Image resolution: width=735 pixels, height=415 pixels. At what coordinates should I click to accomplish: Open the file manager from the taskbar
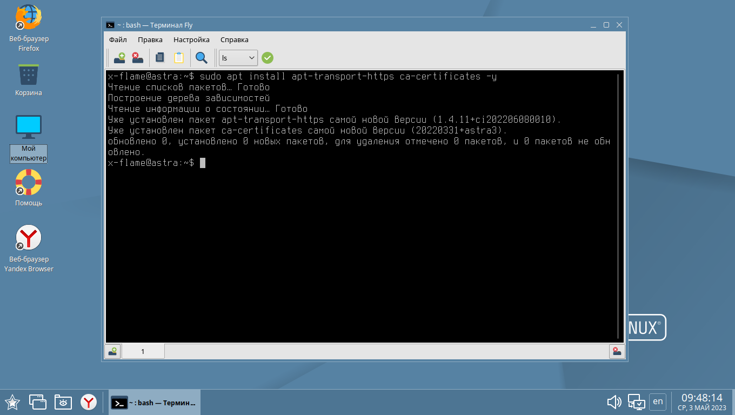click(x=63, y=402)
